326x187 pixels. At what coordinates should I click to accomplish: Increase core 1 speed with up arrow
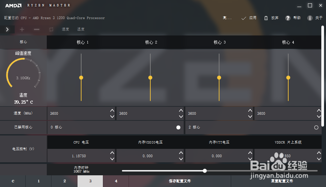(112, 110)
